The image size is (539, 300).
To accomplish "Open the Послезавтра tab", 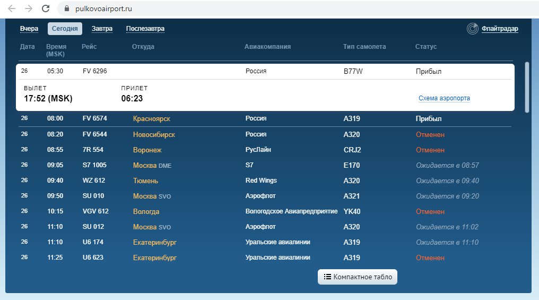I will coord(145,29).
